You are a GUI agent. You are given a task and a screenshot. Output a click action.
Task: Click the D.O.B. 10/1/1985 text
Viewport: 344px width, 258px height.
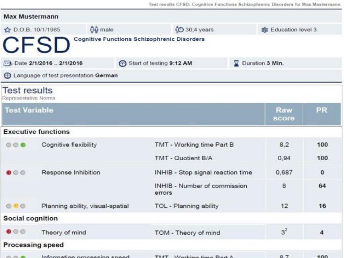tap(37, 29)
